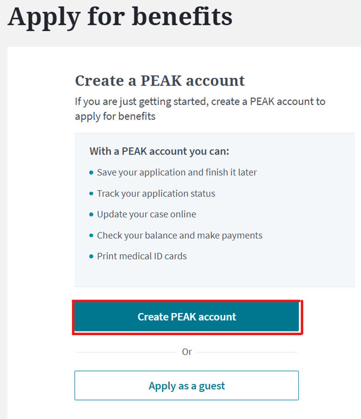Image resolution: width=361 pixels, height=419 pixels.
Task: Click the Create a PEAK account heading
Action: point(159,81)
